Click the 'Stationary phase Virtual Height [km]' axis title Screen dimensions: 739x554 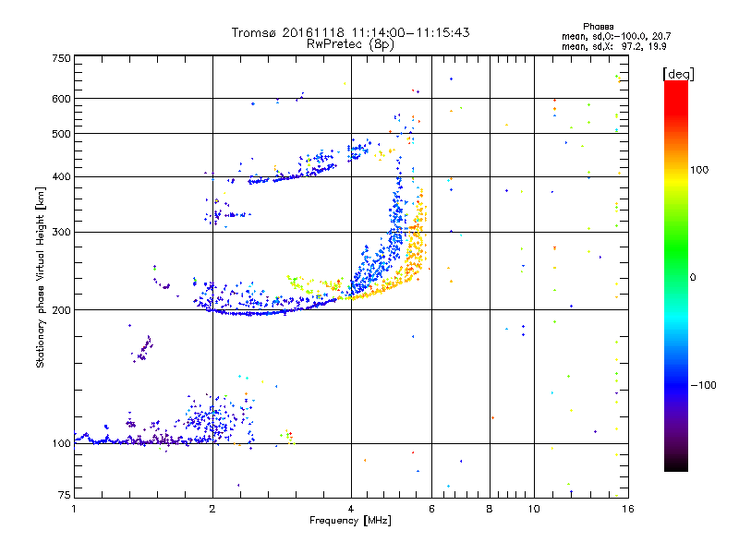[x=41, y=277]
